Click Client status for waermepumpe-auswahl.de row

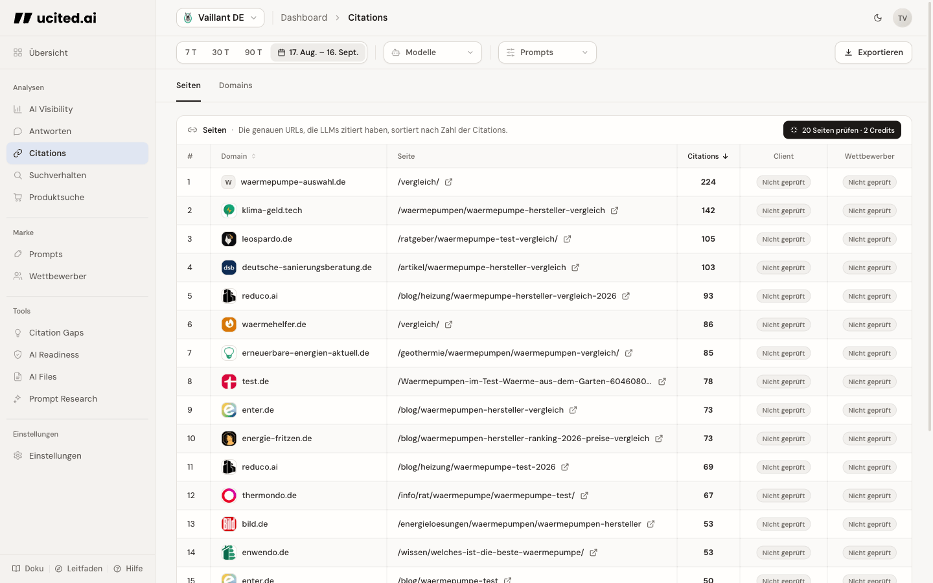[x=783, y=182]
